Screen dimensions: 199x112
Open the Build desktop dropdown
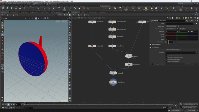39,4
